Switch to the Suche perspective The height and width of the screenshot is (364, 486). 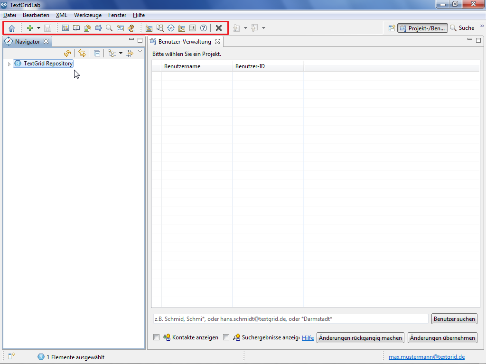(462, 28)
